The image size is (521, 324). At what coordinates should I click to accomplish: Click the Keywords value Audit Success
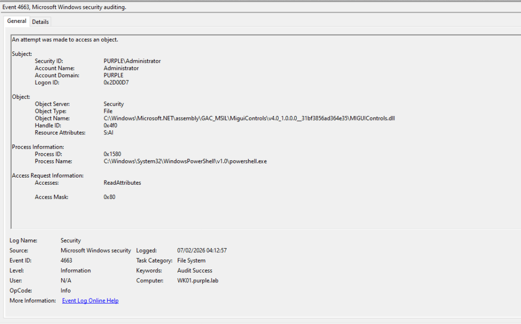(195, 271)
